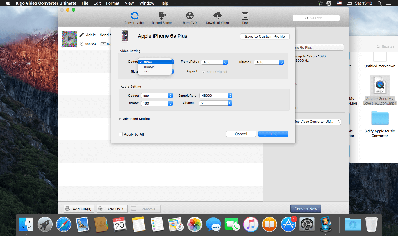Click the Convert Now button
The height and width of the screenshot is (236, 398).
[306, 209]
